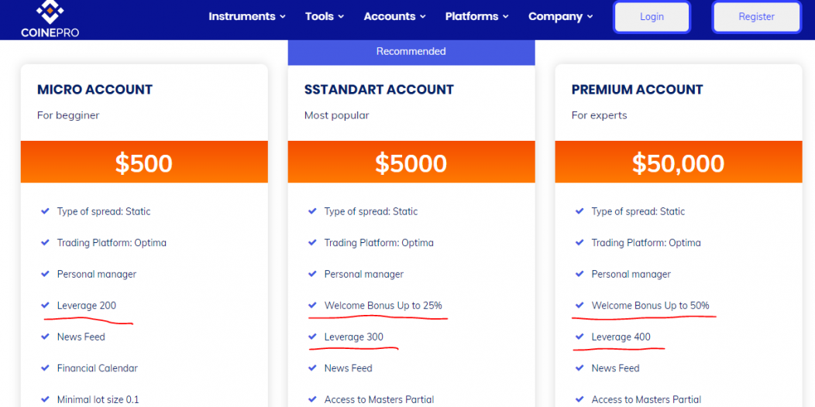Viewport: 815px width, 407px height.
Task: Click checkmark next to Financial Calendar
Action: pyautogui.click(x=45, y=368)
